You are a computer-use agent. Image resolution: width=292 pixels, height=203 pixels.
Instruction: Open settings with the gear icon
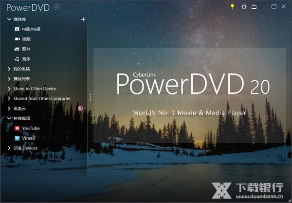[x=244, y=7]
